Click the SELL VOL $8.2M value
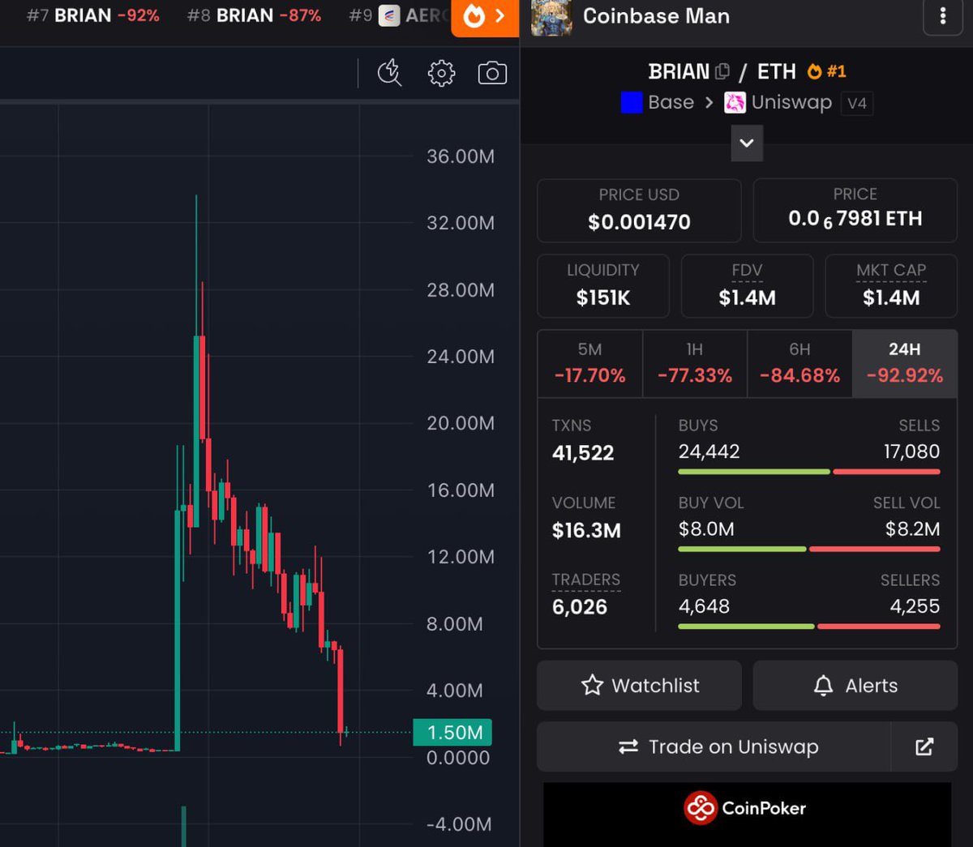The image size is (973, 847). pos(912,529)
